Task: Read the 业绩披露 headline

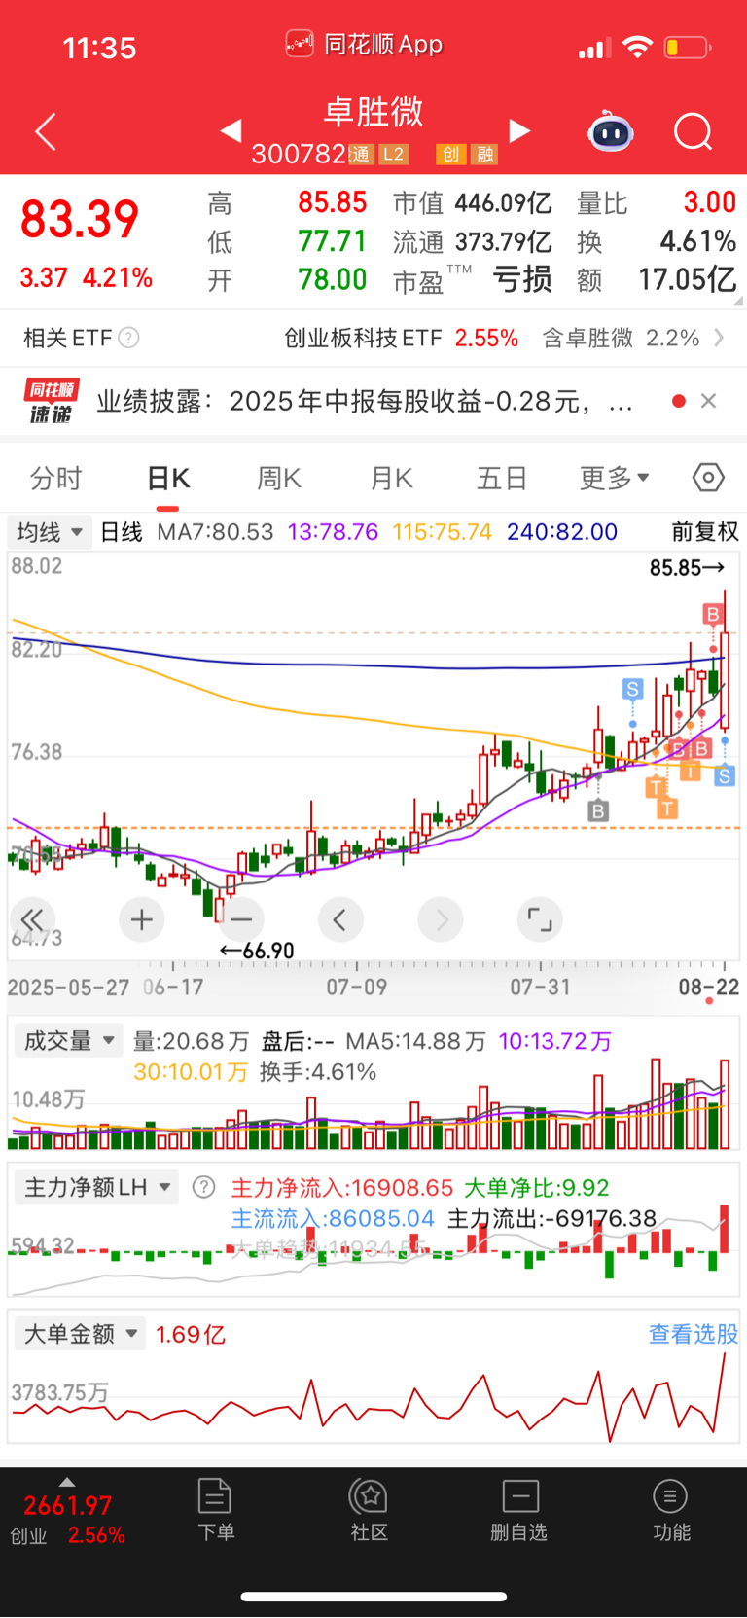Action: 365,401
